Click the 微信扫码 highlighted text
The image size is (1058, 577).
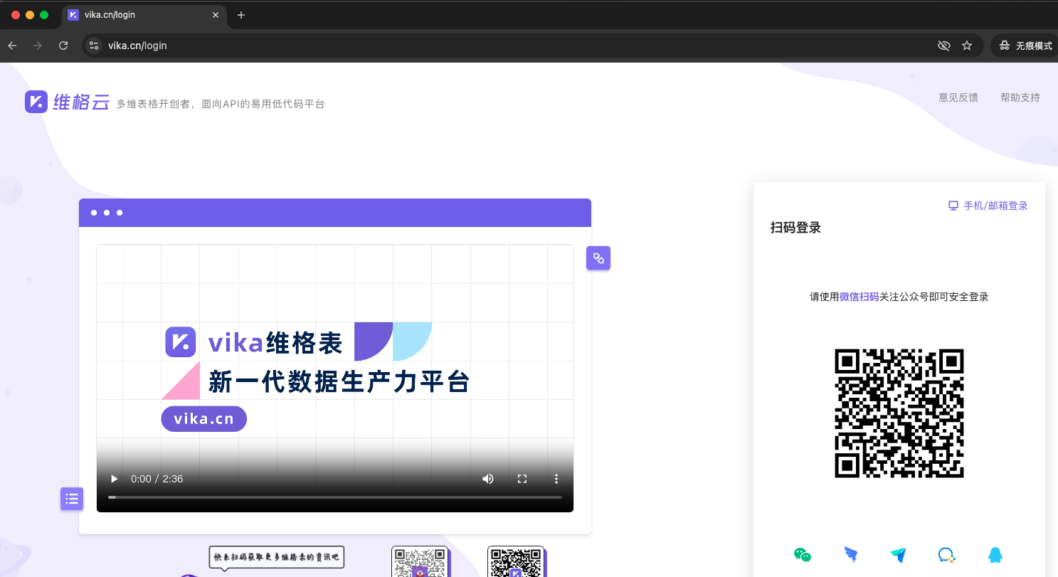(x=859, y=297)
